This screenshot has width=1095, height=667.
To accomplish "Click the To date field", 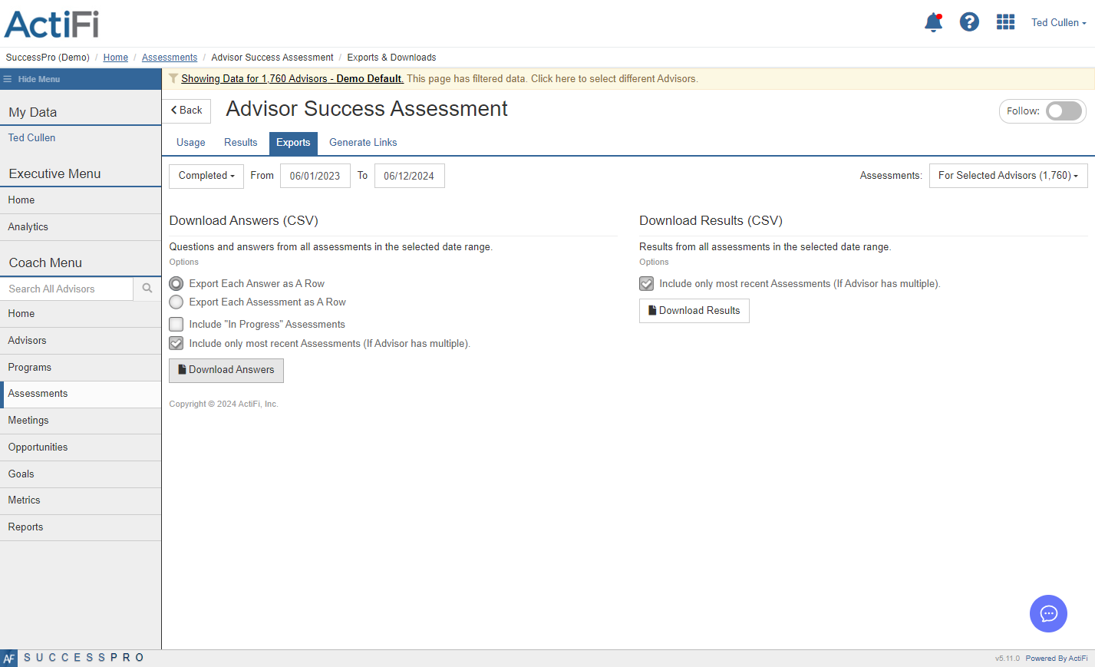I will click(x=410, y=176).
